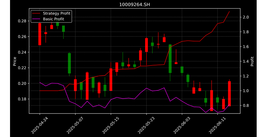Screen dimensions: 267x137
Task: Click the 1.8 profit tick label
Action: 246,32
